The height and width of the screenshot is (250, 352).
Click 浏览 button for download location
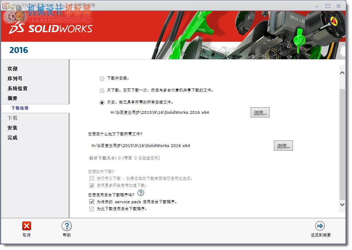point(283,146)
